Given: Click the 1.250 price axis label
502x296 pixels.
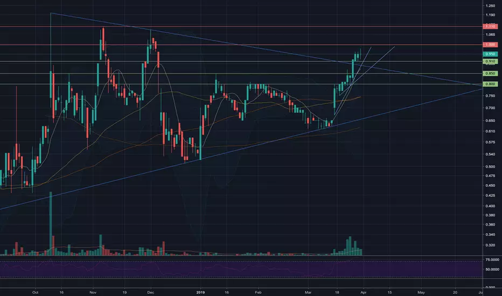Looking at the screenshot, I should point(490,6).
